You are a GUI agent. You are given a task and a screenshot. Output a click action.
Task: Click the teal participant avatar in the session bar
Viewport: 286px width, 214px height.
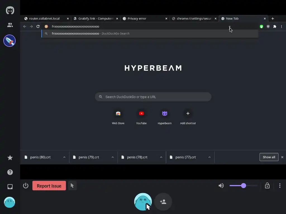click(143, 202)
